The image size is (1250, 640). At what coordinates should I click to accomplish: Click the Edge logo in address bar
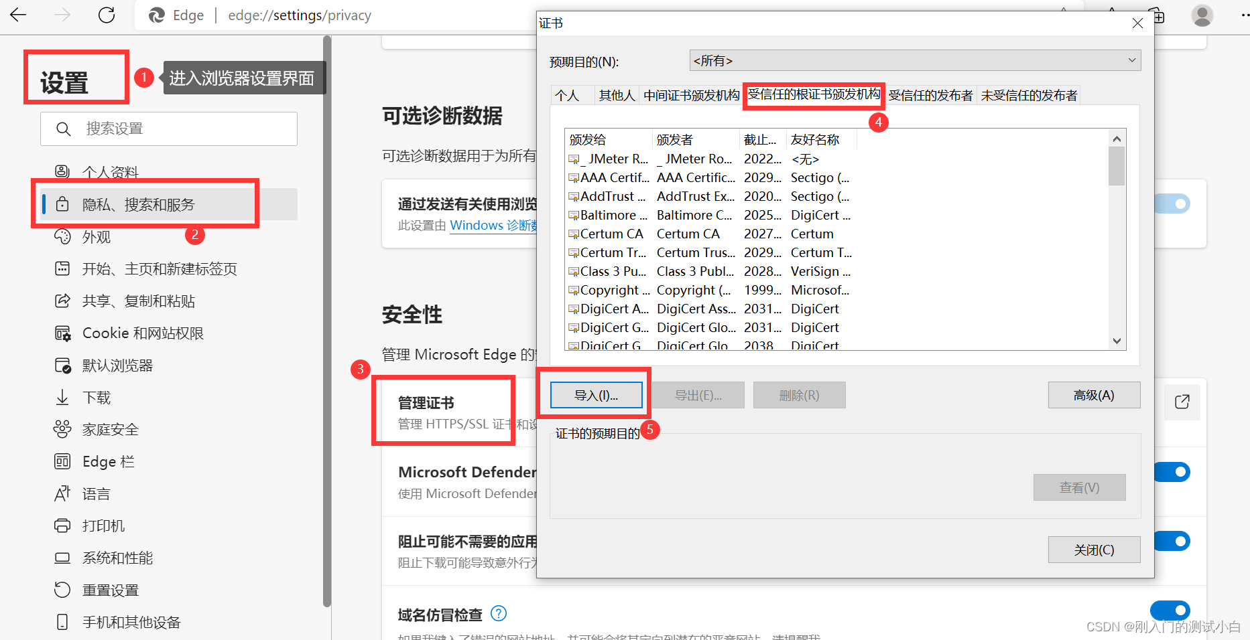157,15
